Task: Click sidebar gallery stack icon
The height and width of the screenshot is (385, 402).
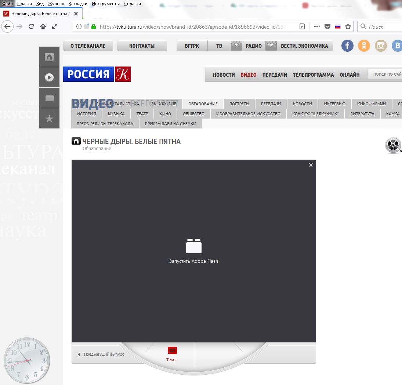Action: 49,98
